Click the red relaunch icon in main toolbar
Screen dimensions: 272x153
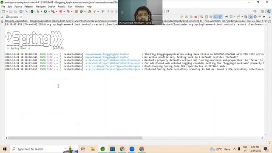click(x=68, y=11)
